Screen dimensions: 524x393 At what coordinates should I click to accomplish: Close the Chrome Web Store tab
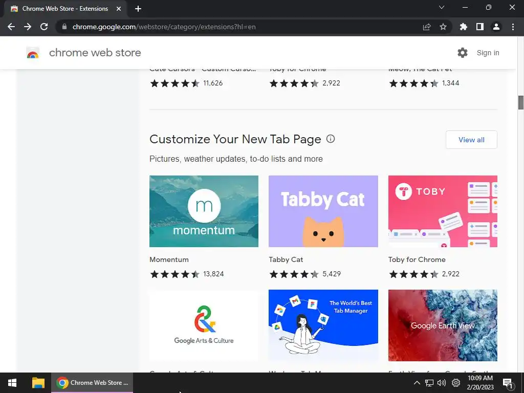tap(119, 9)
